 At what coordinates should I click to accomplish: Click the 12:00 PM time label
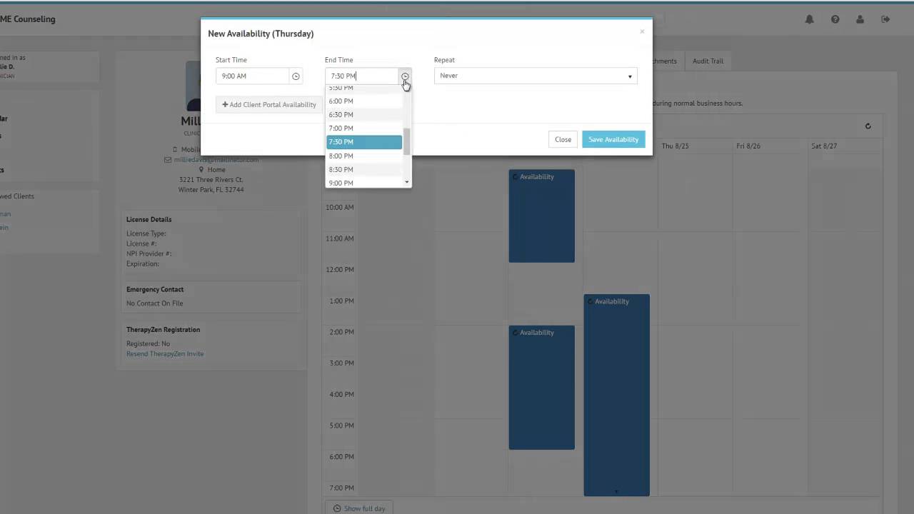click(x=339, y=270)
